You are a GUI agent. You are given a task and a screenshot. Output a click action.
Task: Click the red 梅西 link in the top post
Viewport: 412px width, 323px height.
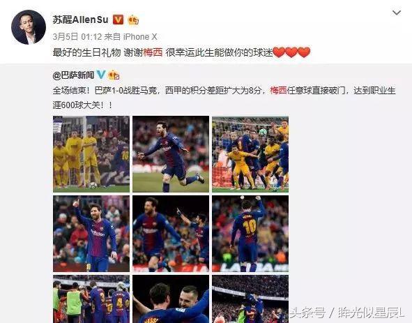click(153, 52)
